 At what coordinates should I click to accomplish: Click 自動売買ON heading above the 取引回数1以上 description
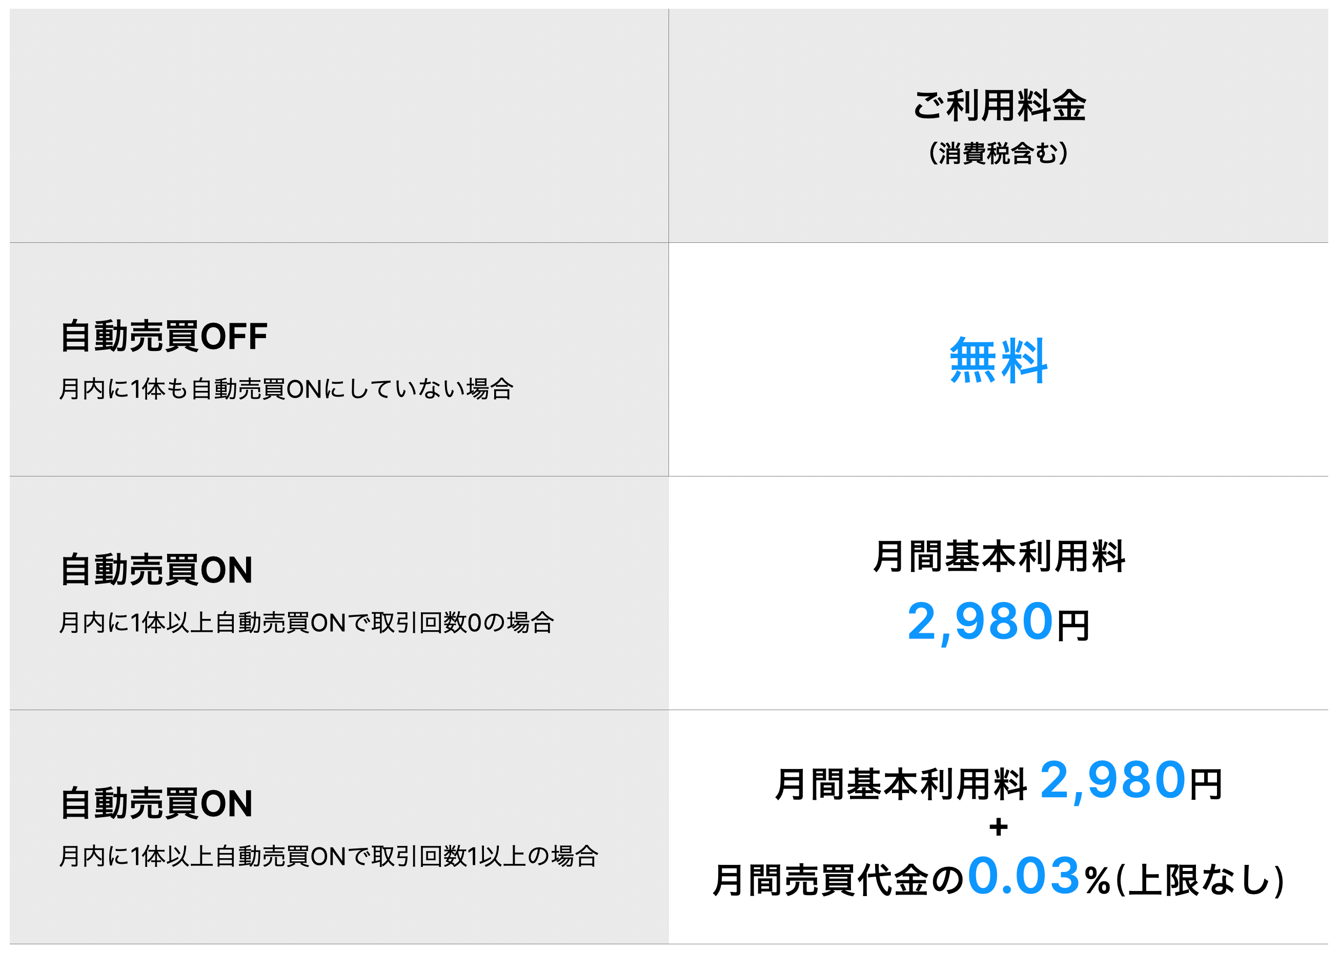(156, 803)
